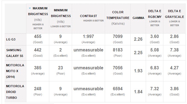The image size is (187, 104).
Task: Click Droid Turbo maximum brightness value 248
Action: point(38,89)
